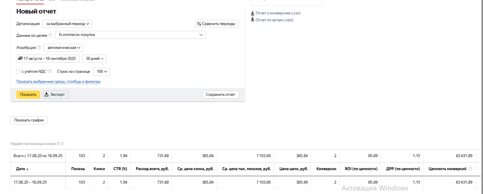Click Сравнить периоды button
Image resolution: width=483 pixels, height=194 pixels.
click(217, 24)
